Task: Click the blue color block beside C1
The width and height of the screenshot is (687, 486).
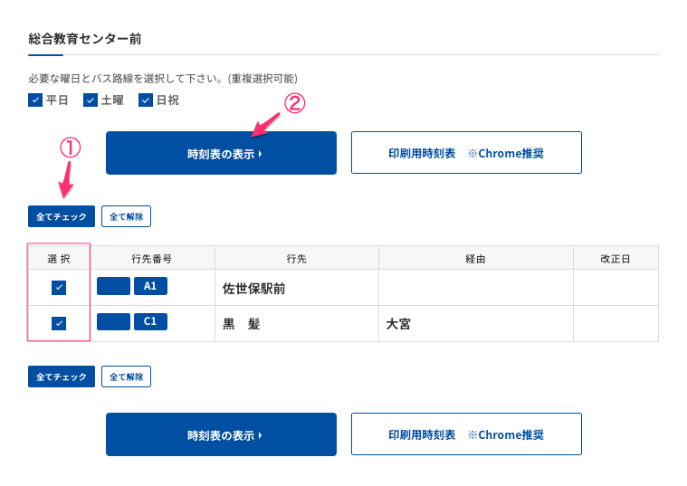Action: tap(113, 321)
